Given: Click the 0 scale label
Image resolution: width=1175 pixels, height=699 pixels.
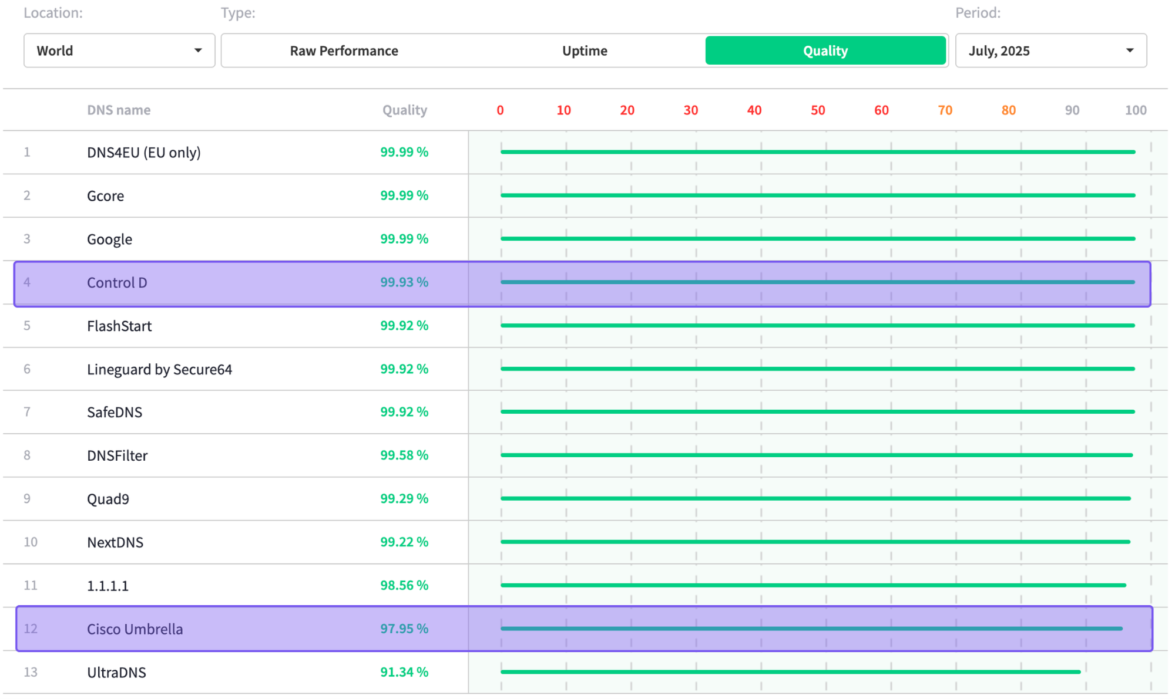Looking at the screenshot, I should (x=500, y=110).
